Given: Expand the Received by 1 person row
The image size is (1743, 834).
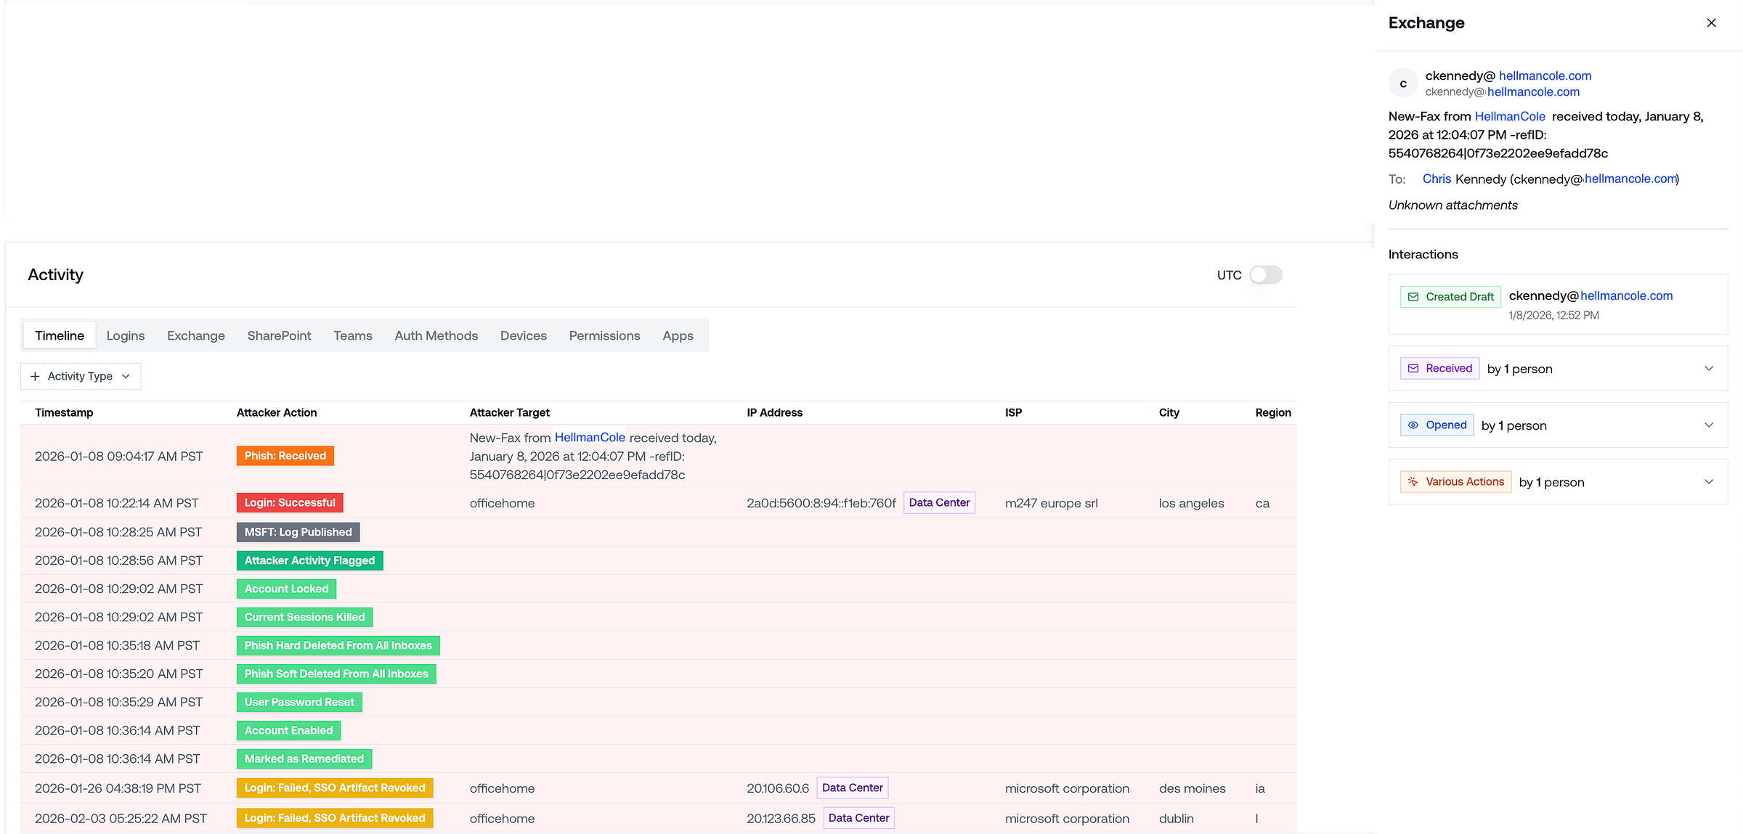Looking at the screenshot, I should tap(1708, 369).
